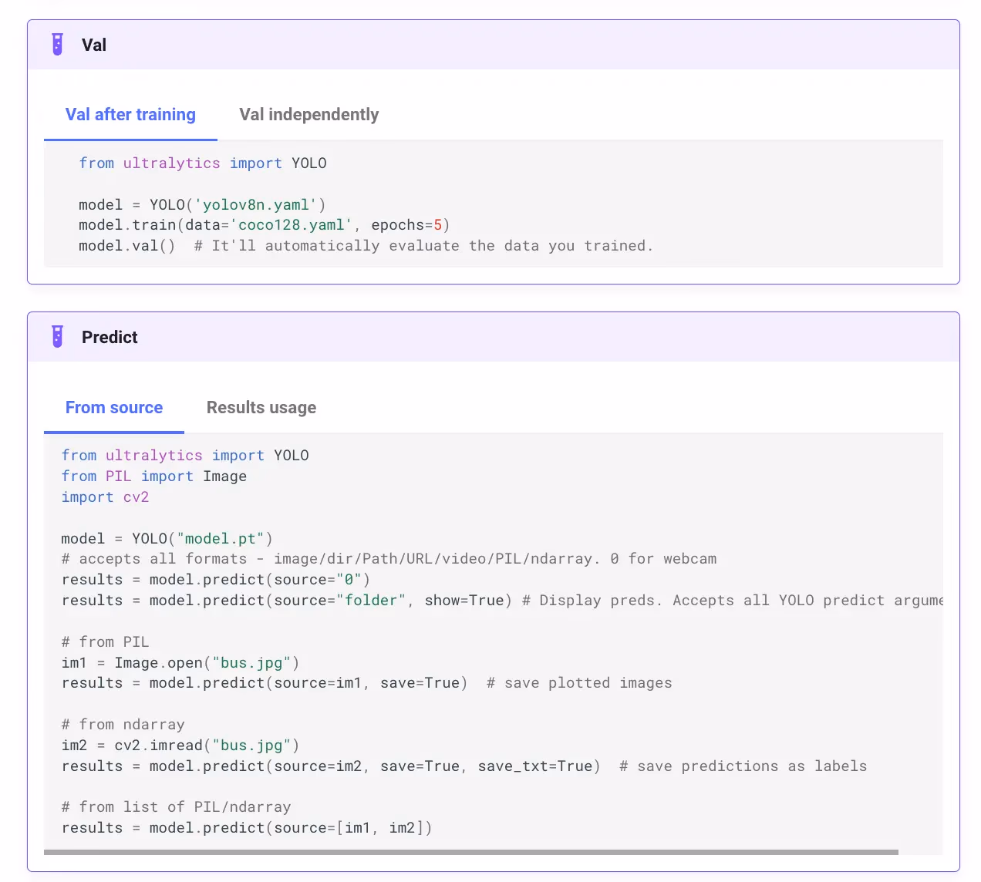This screenshot has height=882, width=981.
Task: Click the first import line in Val code
Action: (x=202, y=163)
